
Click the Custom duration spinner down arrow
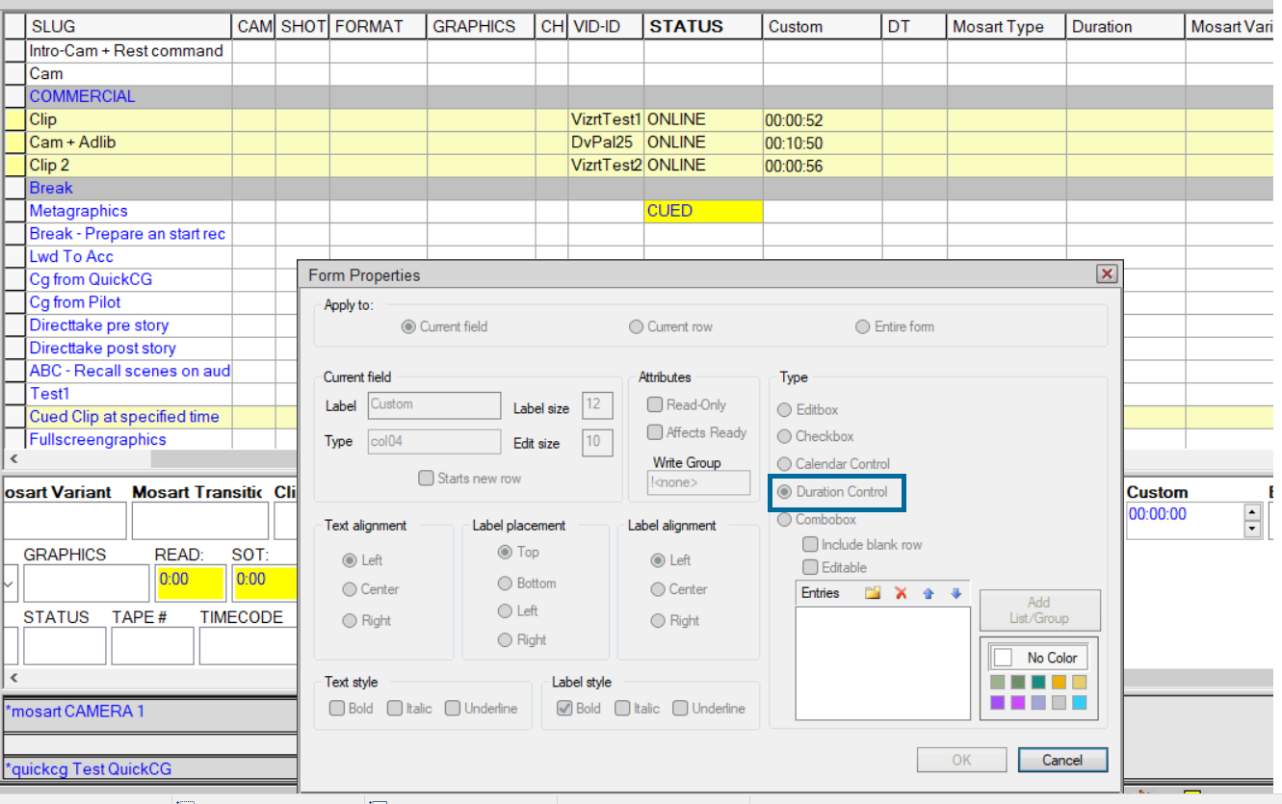pos(1252,529)
